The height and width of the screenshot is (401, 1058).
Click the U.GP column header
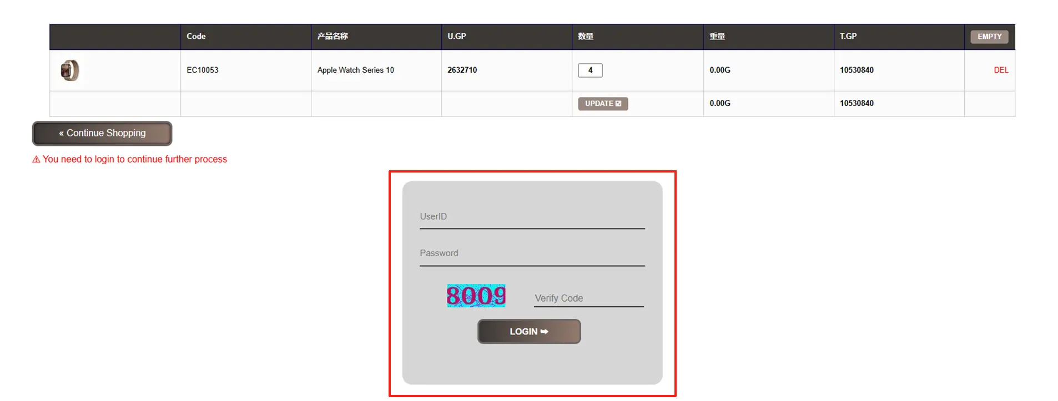tap(456, 37)
